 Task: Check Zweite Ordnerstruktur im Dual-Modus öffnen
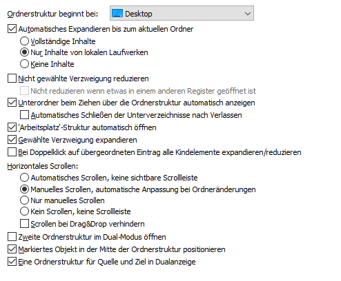pyautogui.click(x=12, y=237)
